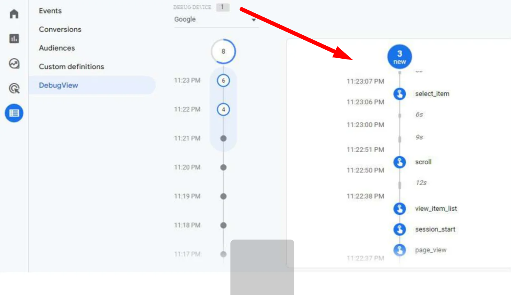The width and height of the screenshot is (511, 295).
Task: Open the Advertising target icon
Action: pyautogui.click(x=14, y=88)
